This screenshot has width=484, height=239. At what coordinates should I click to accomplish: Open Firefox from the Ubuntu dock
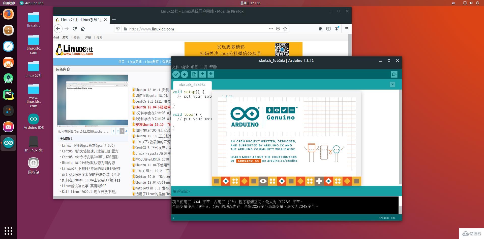pos(8,14)
